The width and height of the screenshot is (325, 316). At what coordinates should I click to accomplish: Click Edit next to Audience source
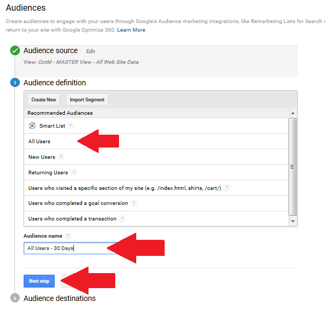91,51
